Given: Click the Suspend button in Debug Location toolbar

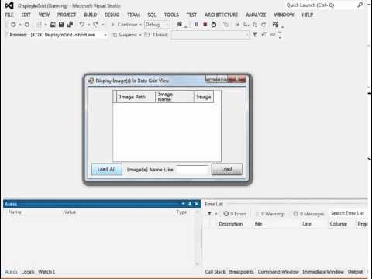Looking at the screenshot, I should click(x=125, y=35).
